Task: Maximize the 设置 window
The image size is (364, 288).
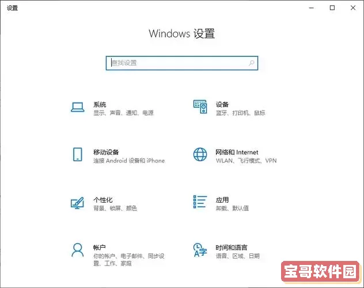Action: (332, 8)
